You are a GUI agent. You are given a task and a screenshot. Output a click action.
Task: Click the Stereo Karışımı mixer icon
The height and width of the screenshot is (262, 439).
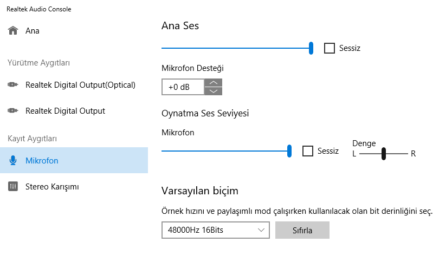(13, 187)
